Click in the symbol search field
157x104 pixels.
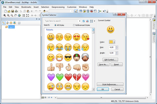point(61,21)
